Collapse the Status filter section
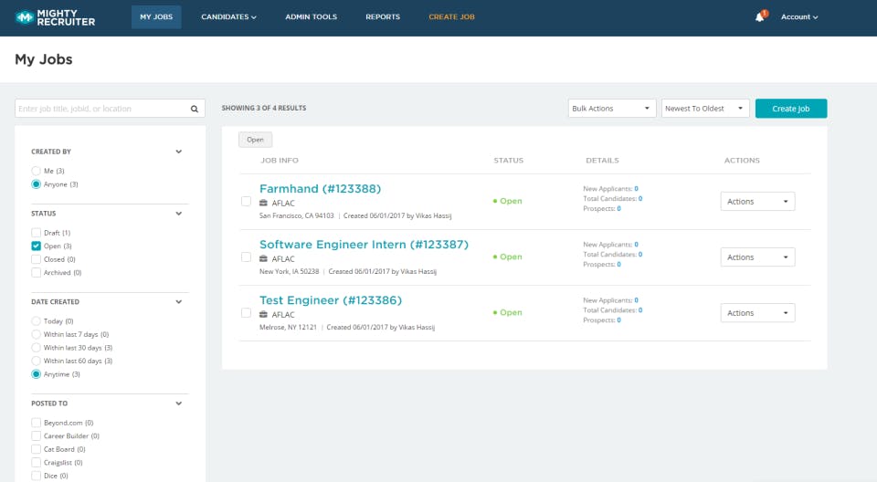 (x=178, y=214)
